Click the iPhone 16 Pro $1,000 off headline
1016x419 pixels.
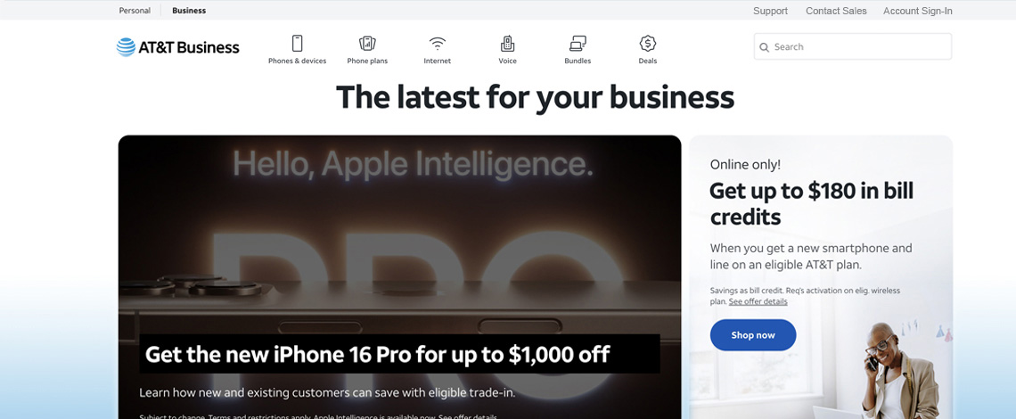click(378, 355)
